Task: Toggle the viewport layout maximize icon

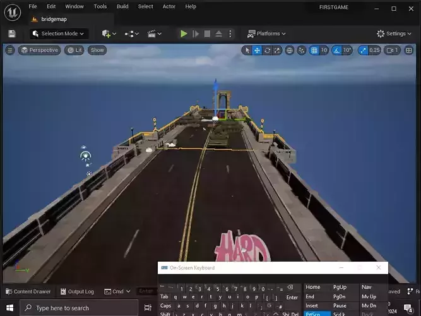Action: (x=408, y=51)
